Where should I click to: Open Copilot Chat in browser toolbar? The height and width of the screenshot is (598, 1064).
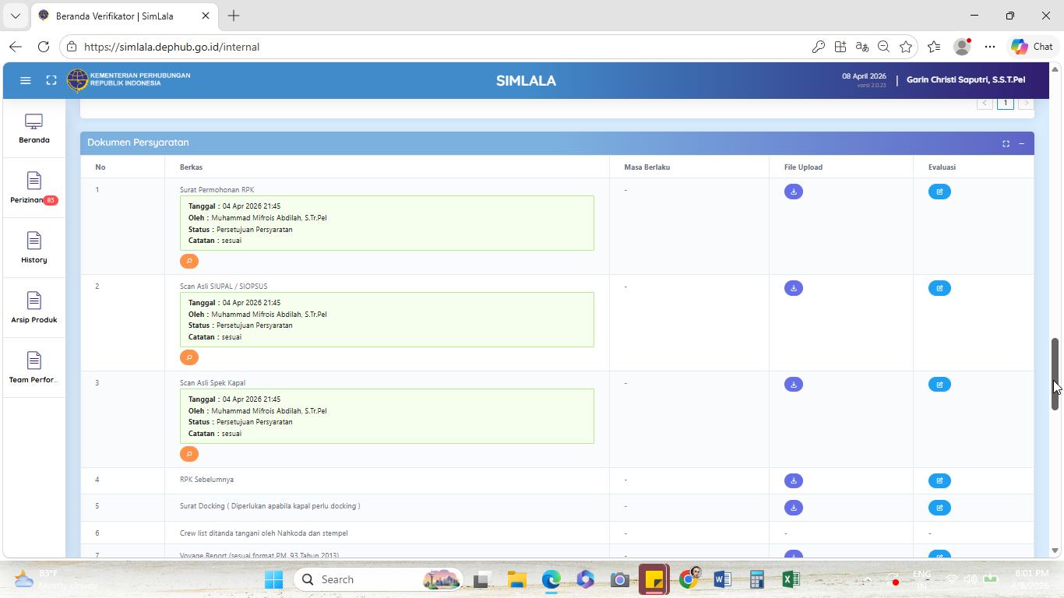click(x=1032, y=47)
